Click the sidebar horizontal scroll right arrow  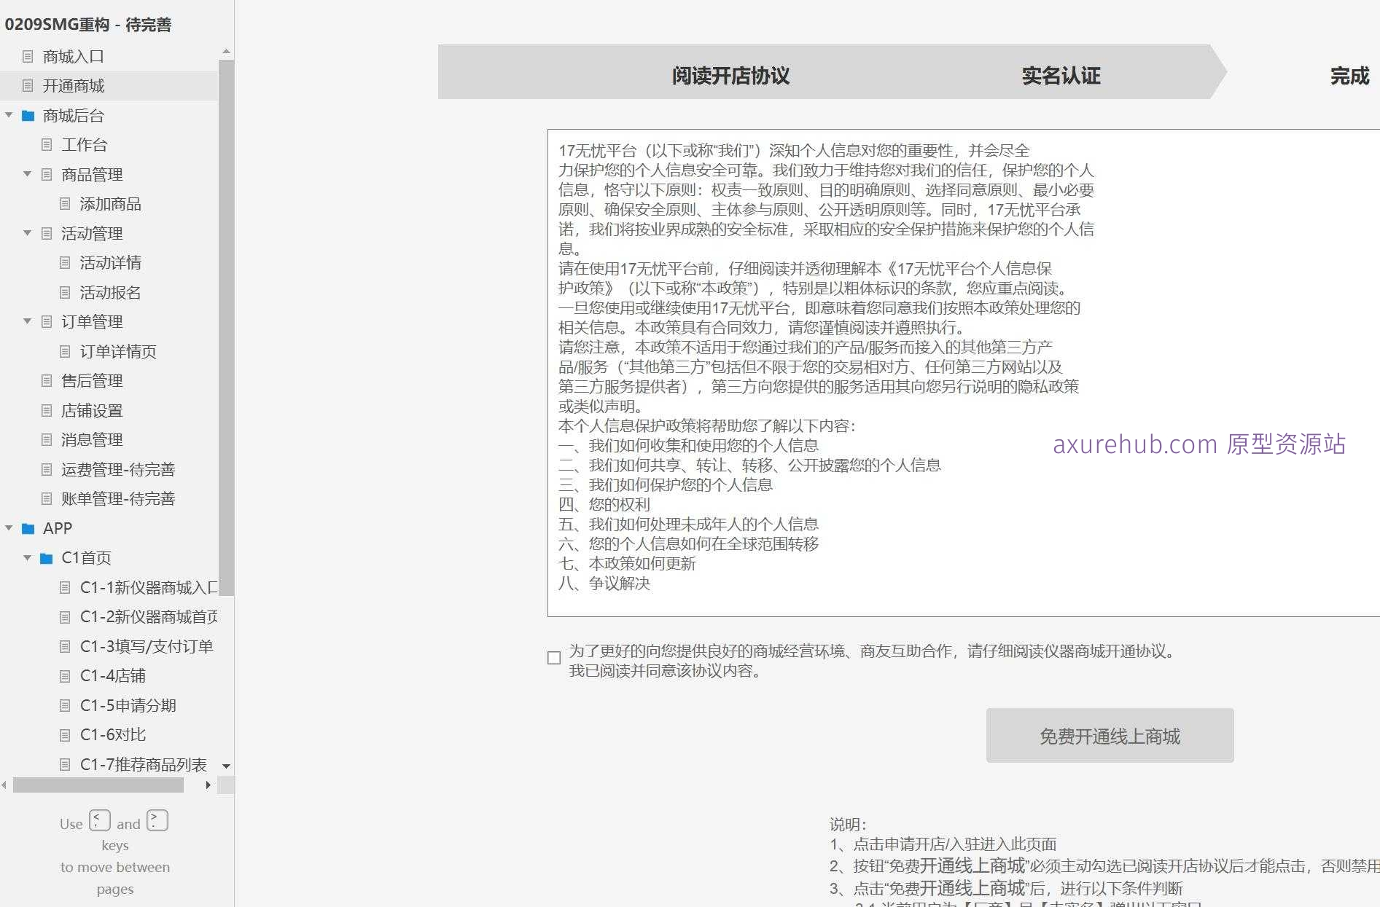point(208,785)
